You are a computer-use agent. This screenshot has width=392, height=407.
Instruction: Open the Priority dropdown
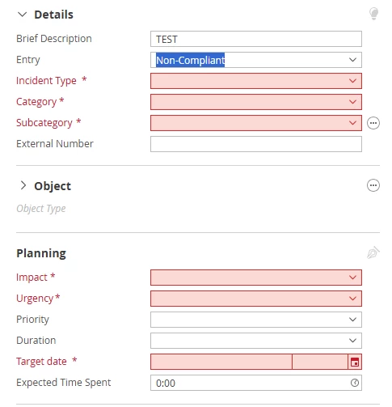tap(256, 320)
